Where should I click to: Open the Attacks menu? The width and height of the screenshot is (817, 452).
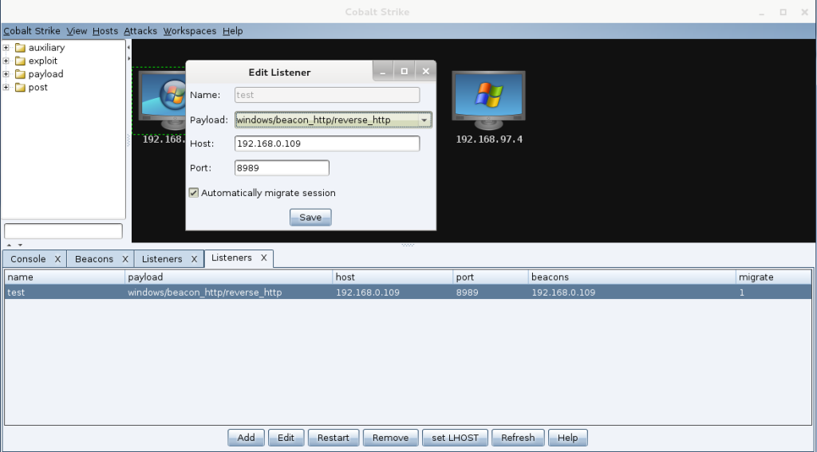pos(140,31)
